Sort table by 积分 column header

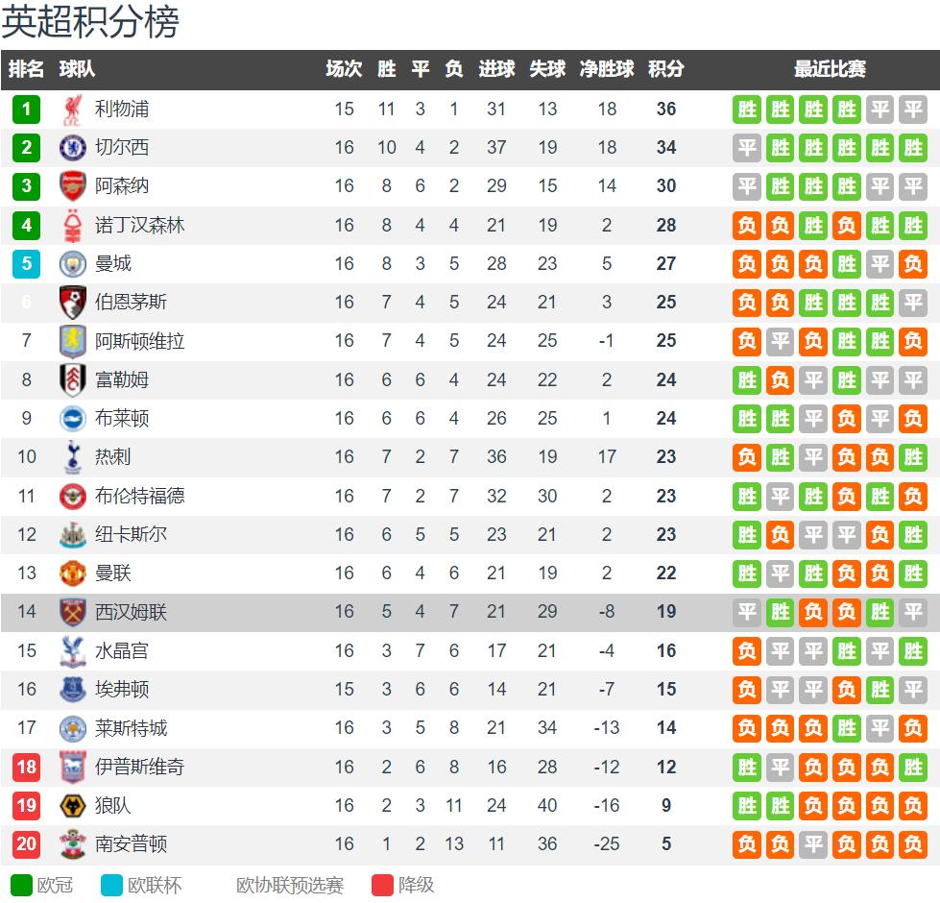pos(665,69)
